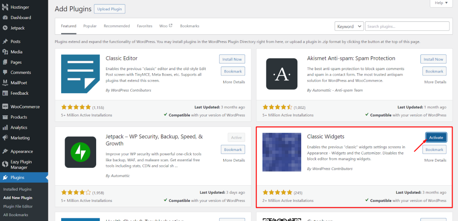Click inside the Search plugins field
Image resolution: width=458 pixels, height=221 pixels.
pyautogui.click(x=407, y=26)
